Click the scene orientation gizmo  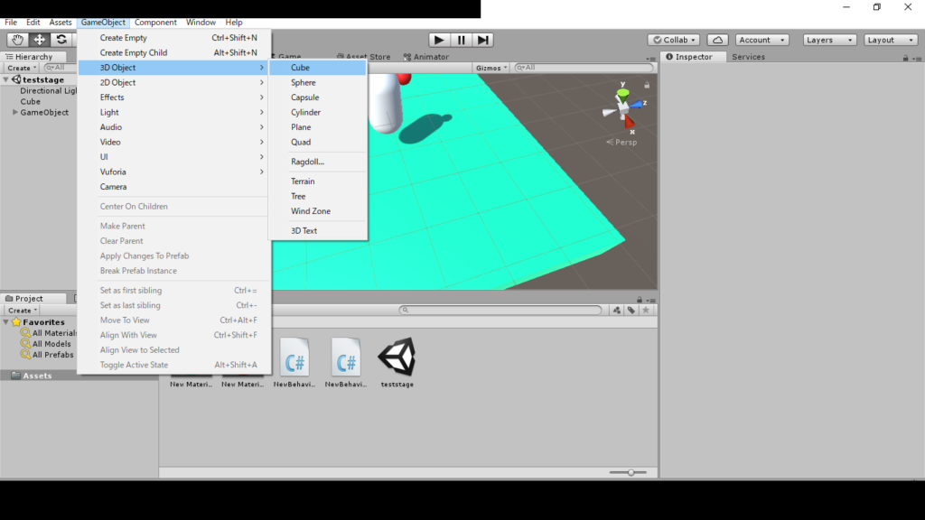click(x=623, y=106)
